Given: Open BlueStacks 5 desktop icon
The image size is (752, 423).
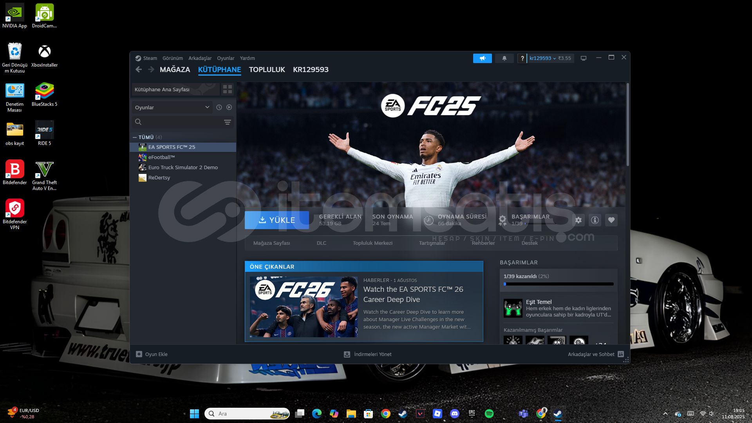Looking at the screenshot, I should pyautogui.click(x=44, y=94).
